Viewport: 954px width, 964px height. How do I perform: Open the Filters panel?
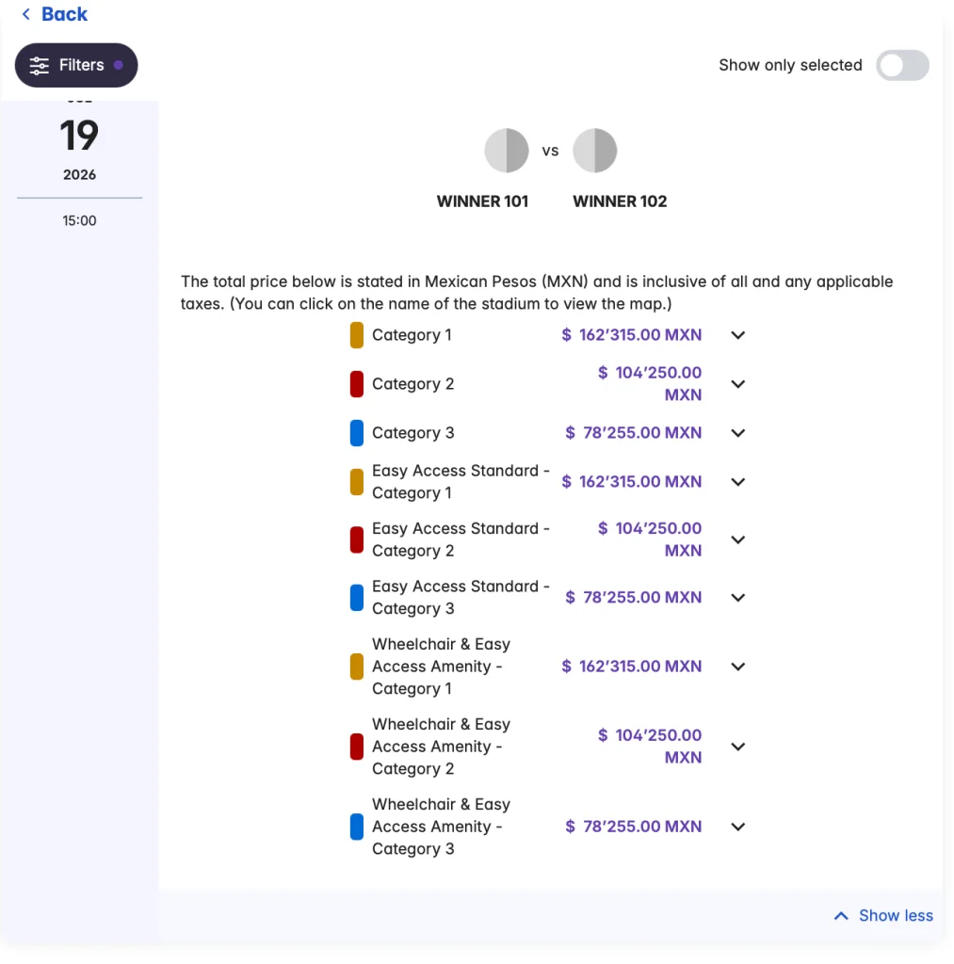coord(76,65)
